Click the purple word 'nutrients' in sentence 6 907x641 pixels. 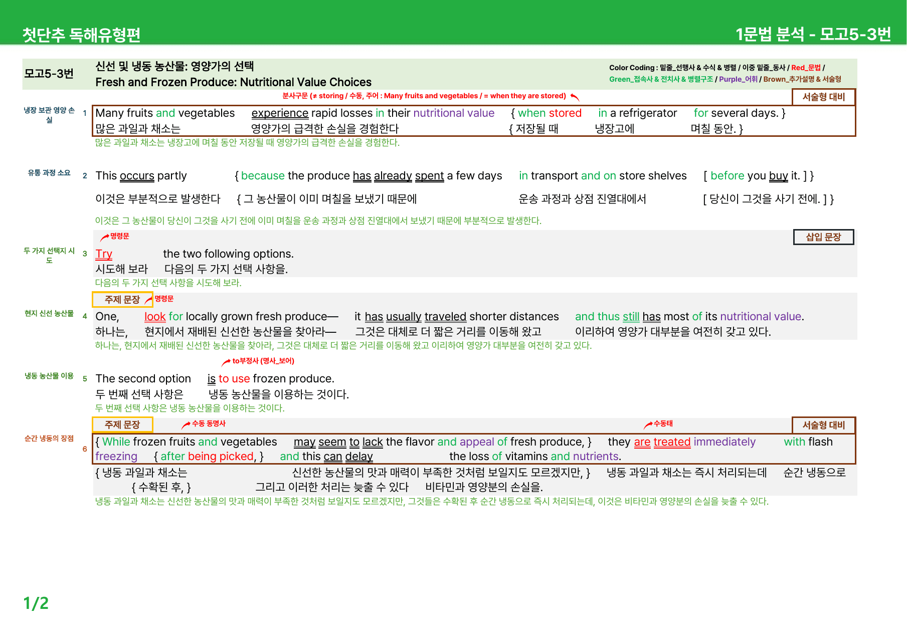click(596, 457)
